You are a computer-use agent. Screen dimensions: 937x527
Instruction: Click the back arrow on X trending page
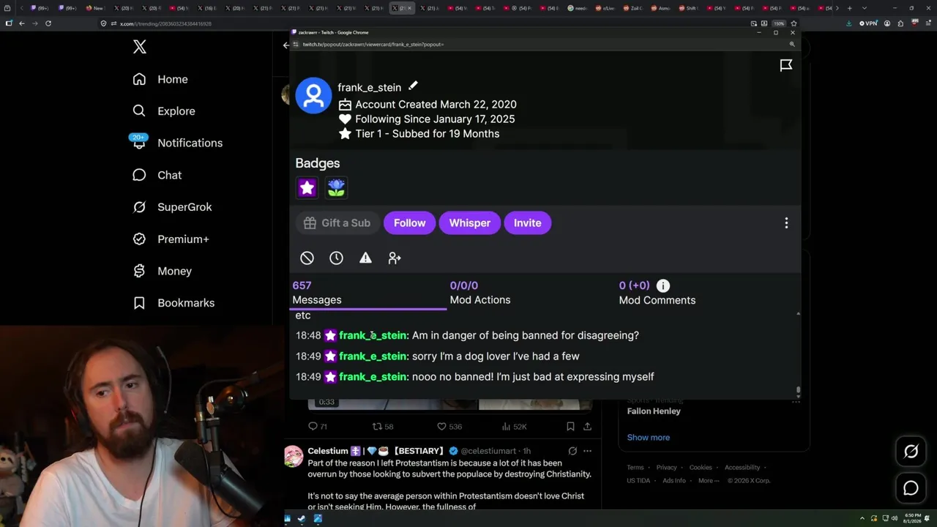[x=286, y=45]
